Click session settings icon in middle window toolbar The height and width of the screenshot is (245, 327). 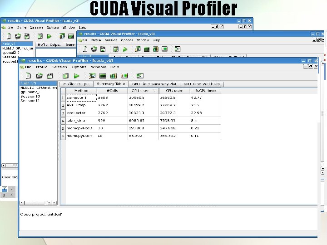116,49
